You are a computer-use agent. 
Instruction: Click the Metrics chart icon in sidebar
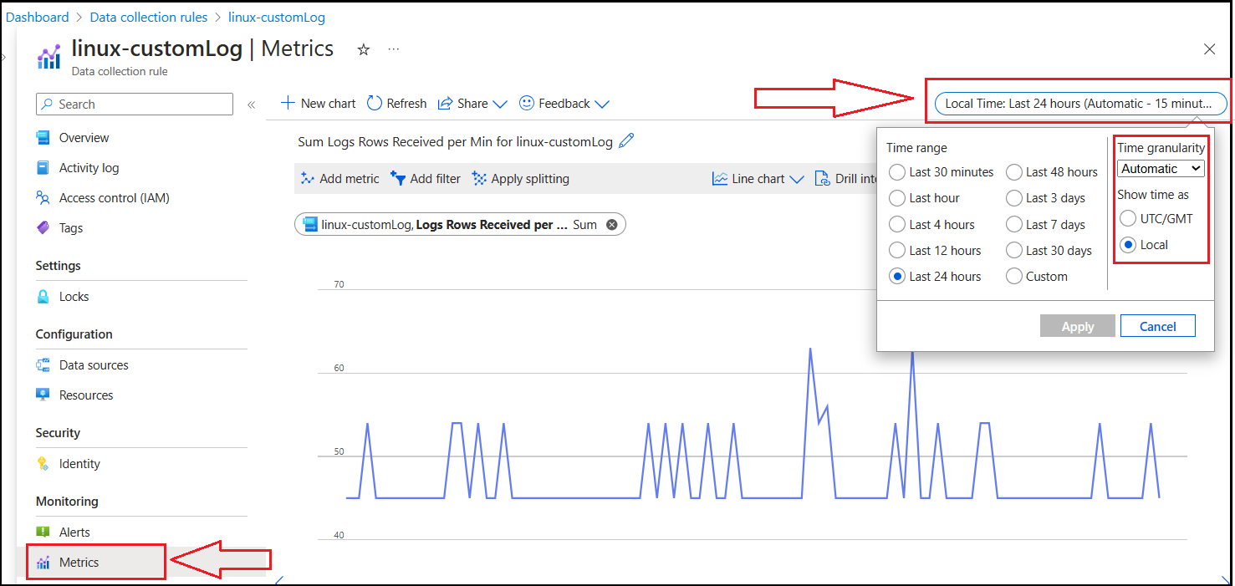(43, 562)
